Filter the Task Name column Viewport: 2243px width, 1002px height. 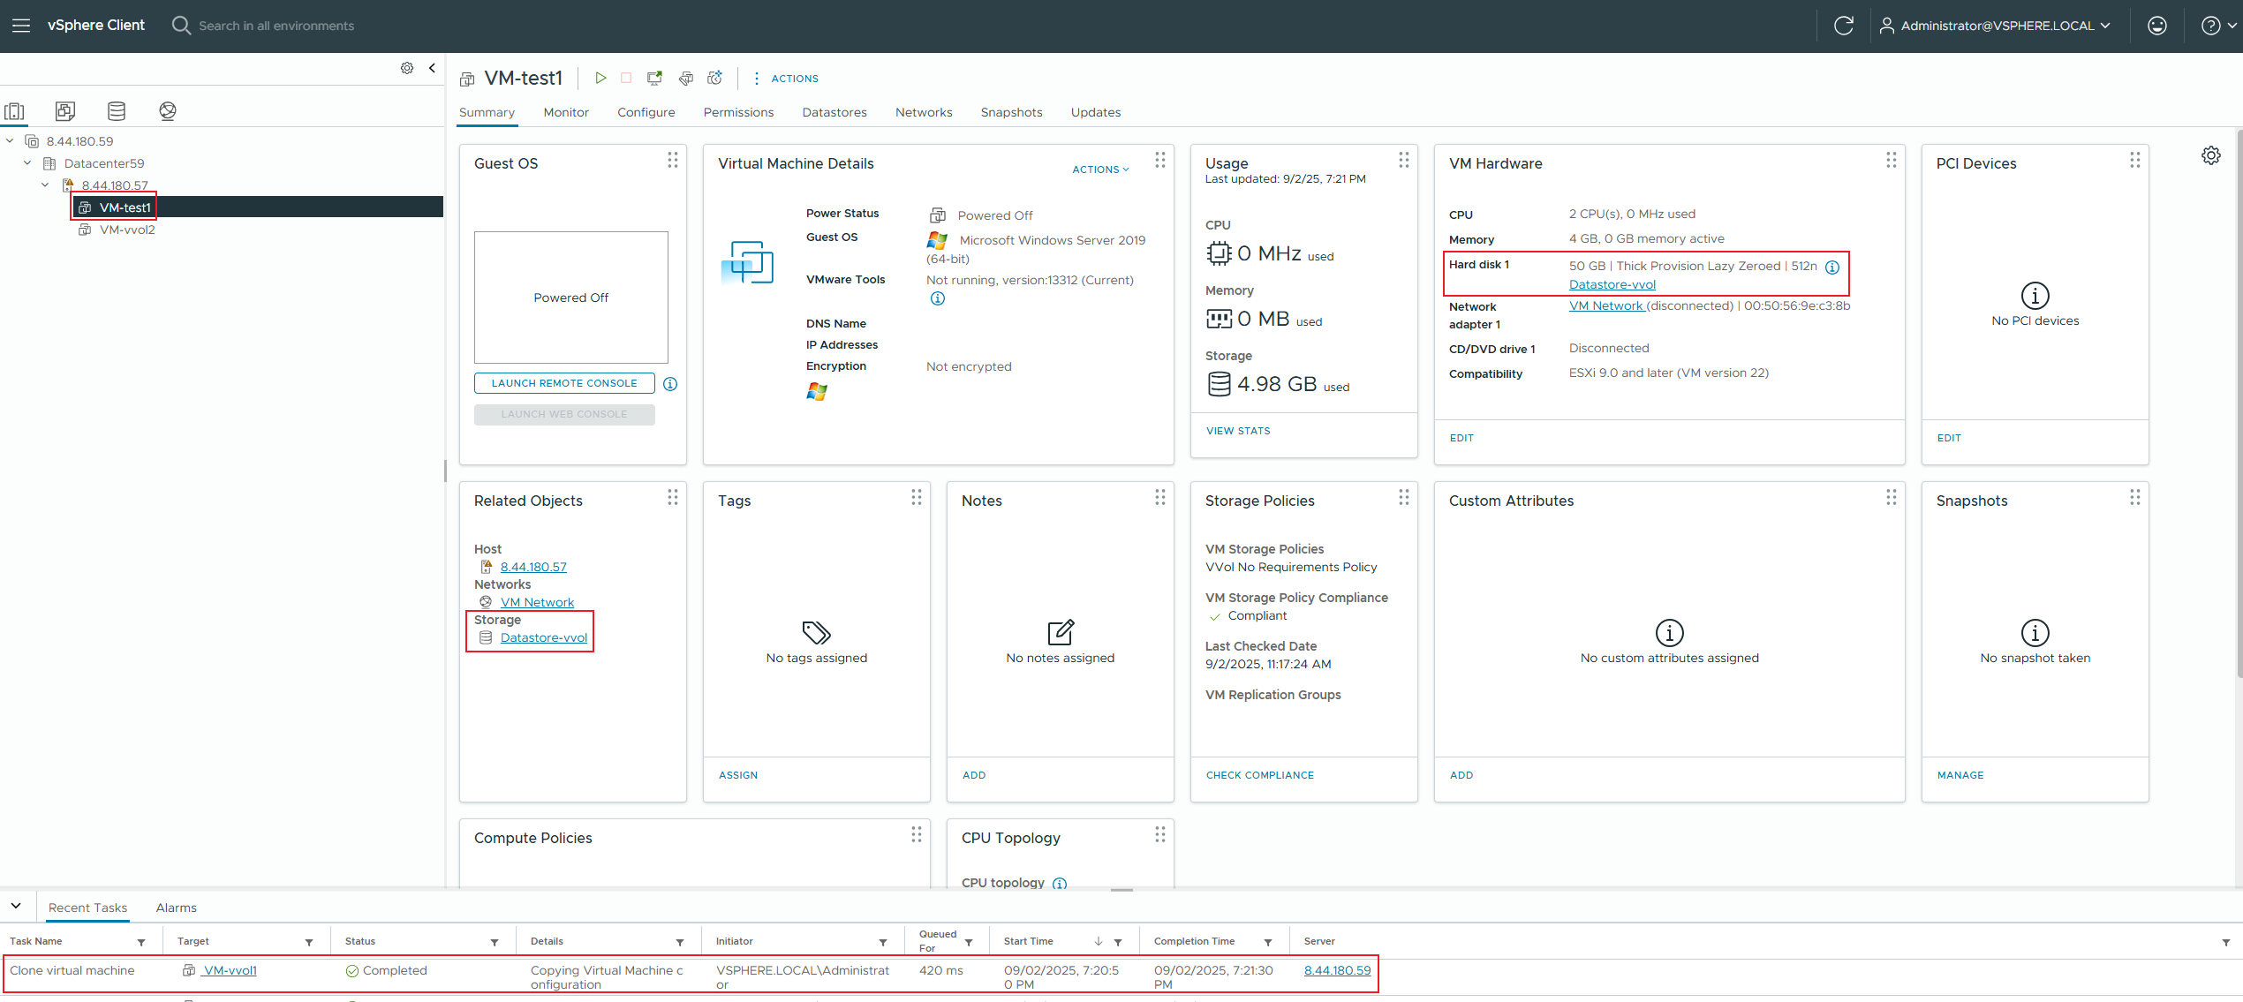pos(141,943)
